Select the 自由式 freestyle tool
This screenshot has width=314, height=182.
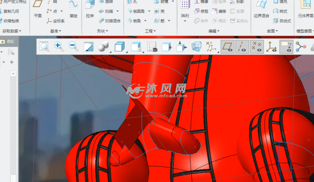coord(282,21)
